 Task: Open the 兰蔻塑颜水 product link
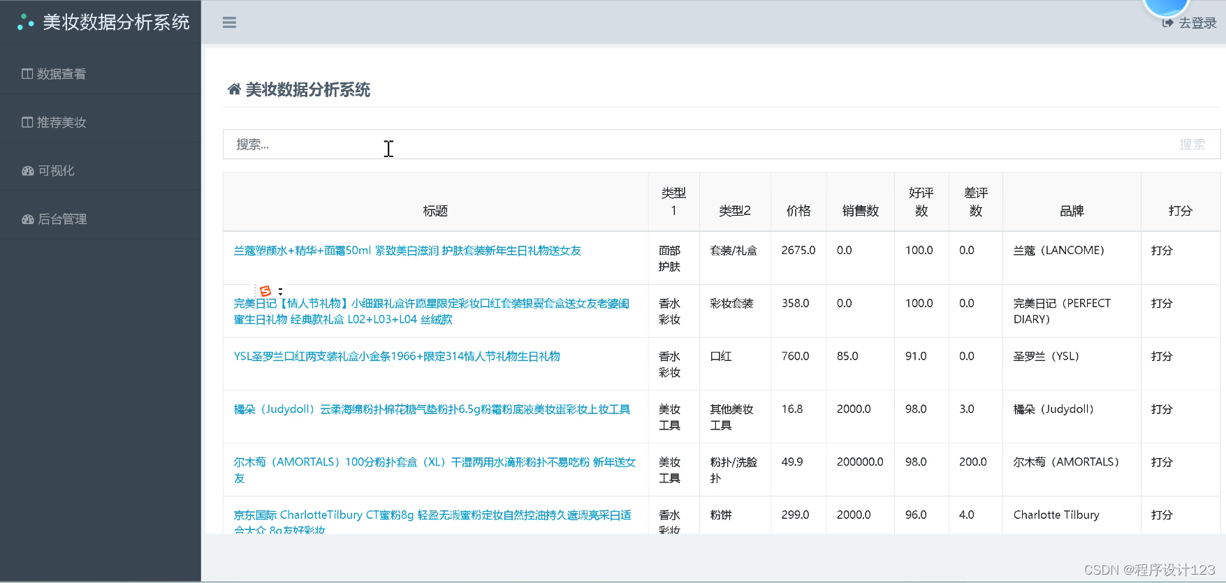click(x=407, y=251)
